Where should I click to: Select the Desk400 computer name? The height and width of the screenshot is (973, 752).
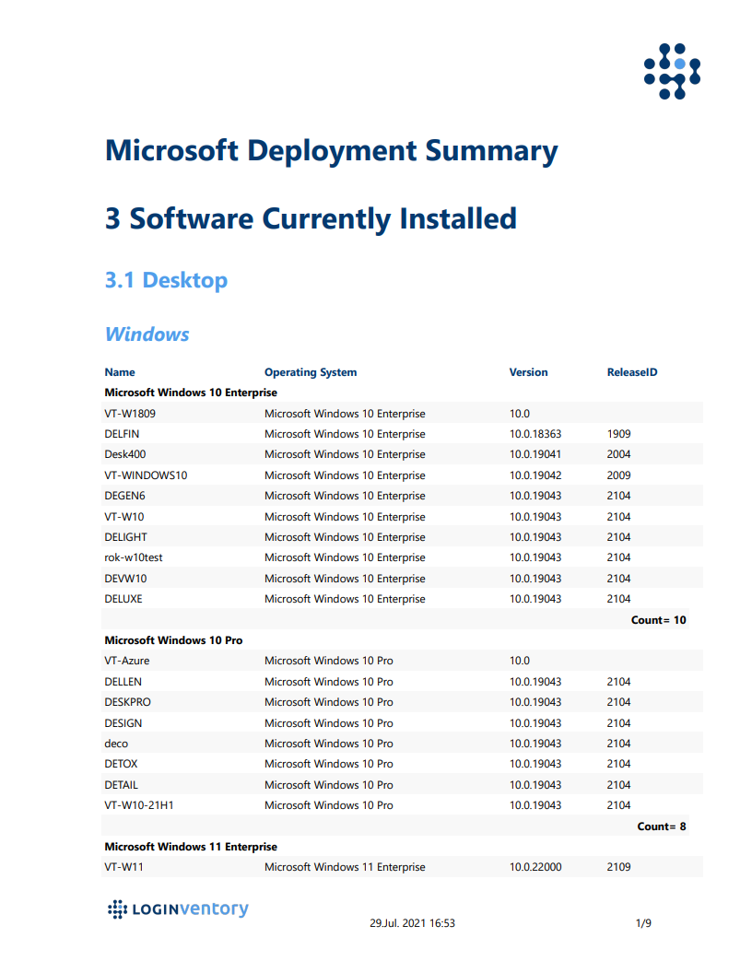pos(124,455)
